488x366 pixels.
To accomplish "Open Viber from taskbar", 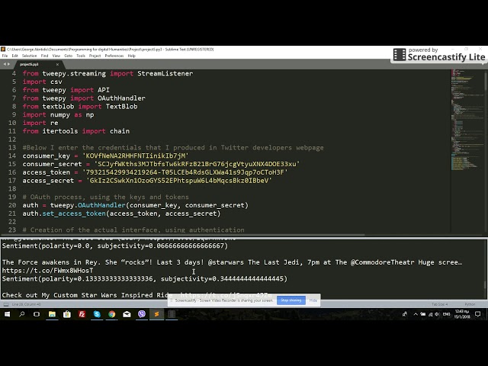I will [x=142, y=314].
